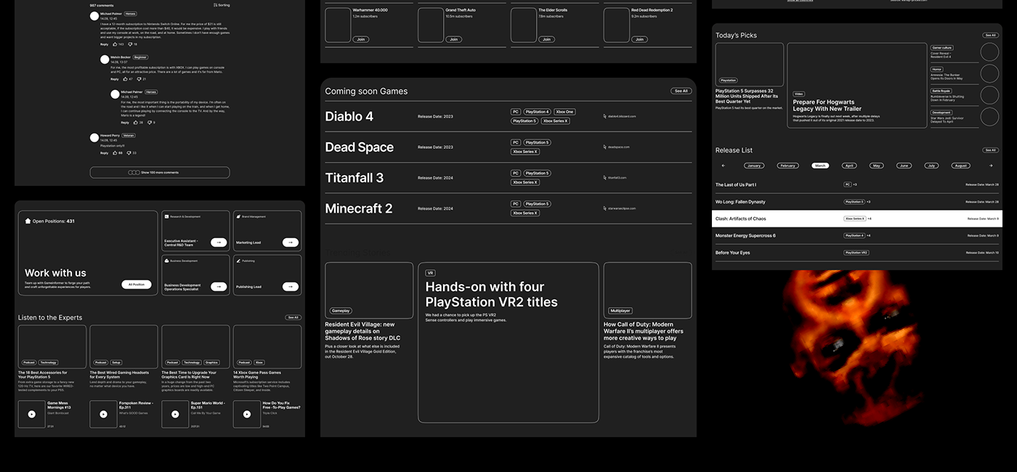The width and height of the screenshot is (1017, 472).
Task: Select the January month tab
Action: (754, 166)
